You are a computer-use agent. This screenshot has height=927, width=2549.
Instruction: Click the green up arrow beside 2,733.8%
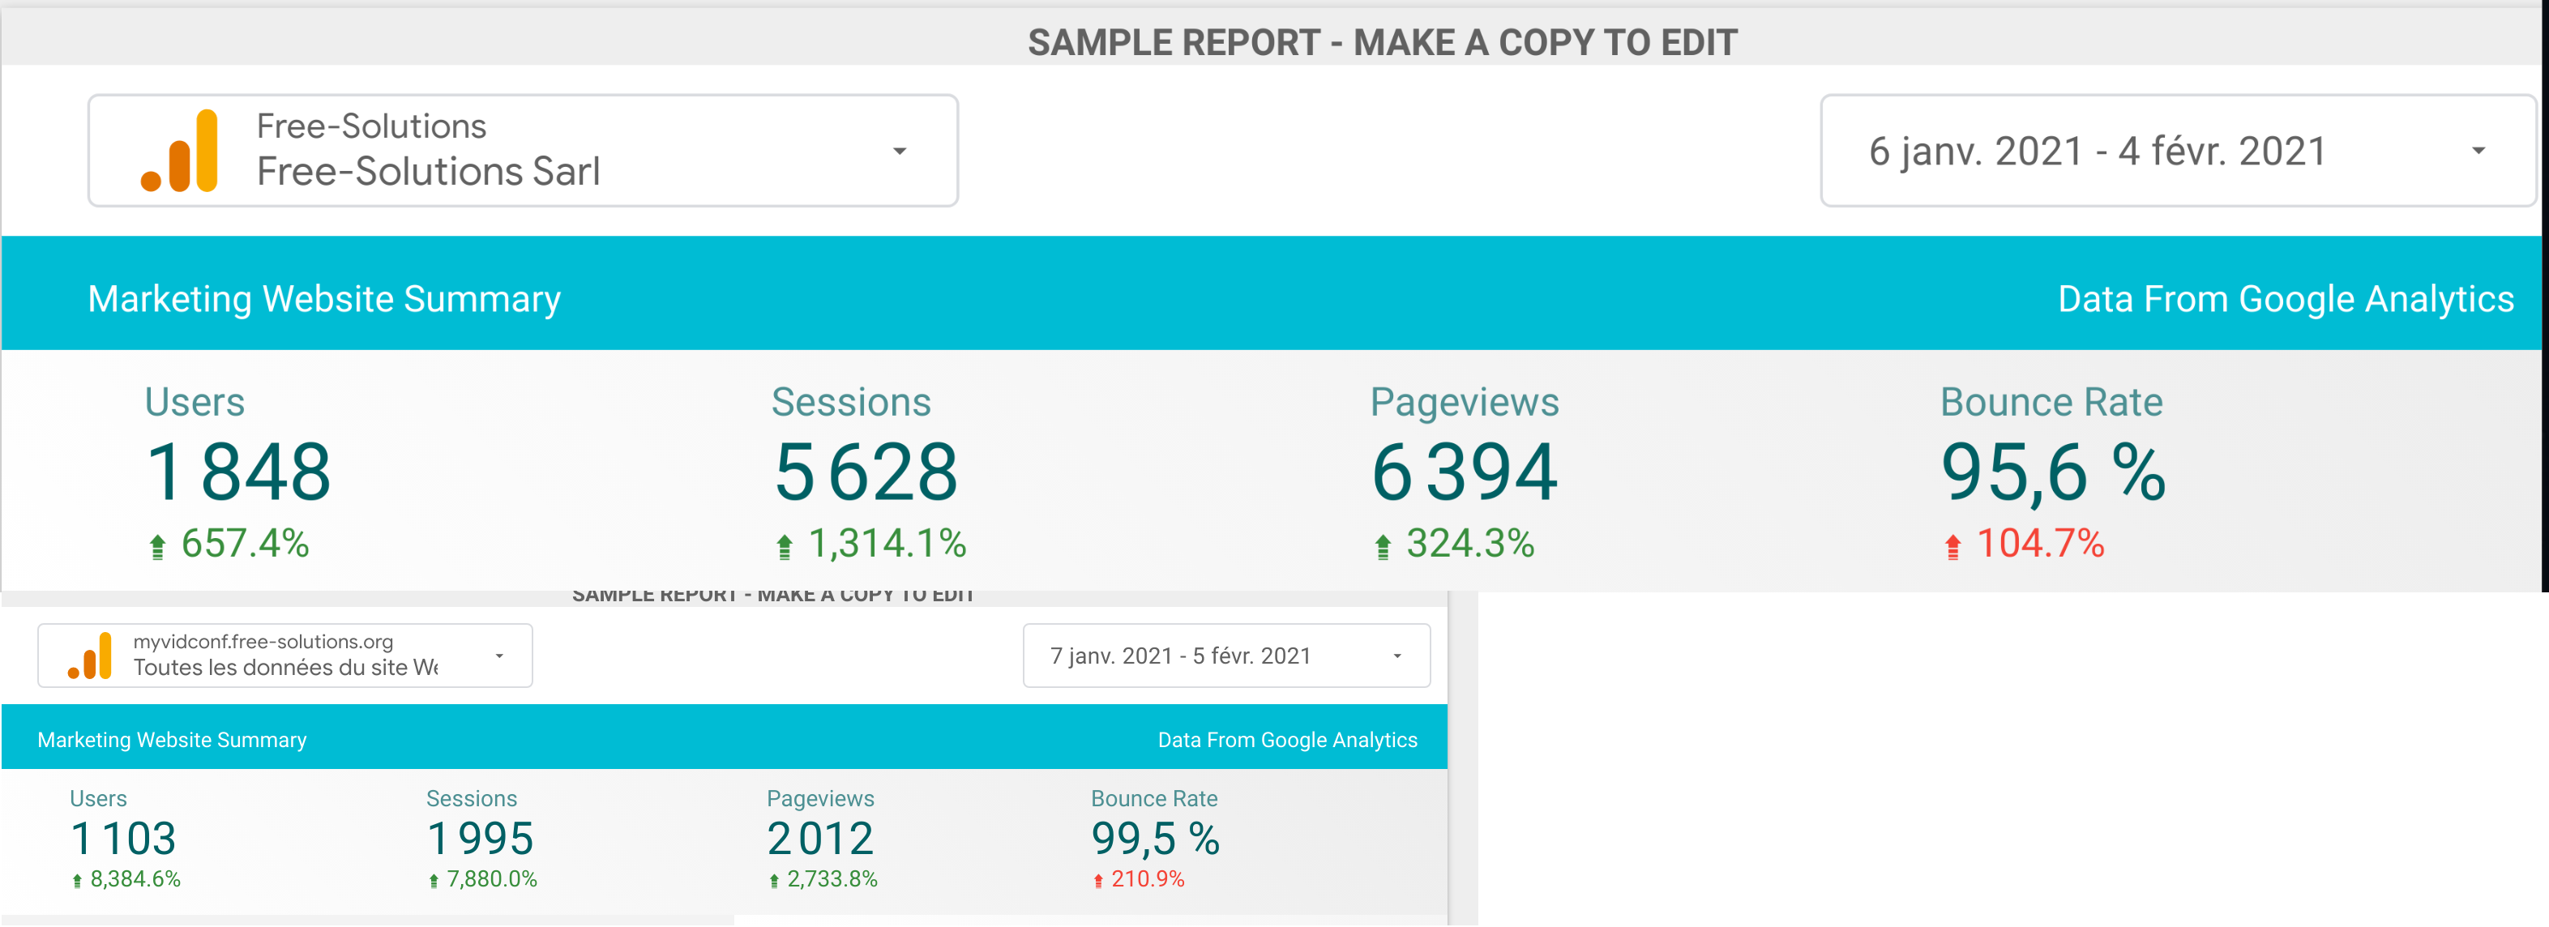click(x=774, y=881)
